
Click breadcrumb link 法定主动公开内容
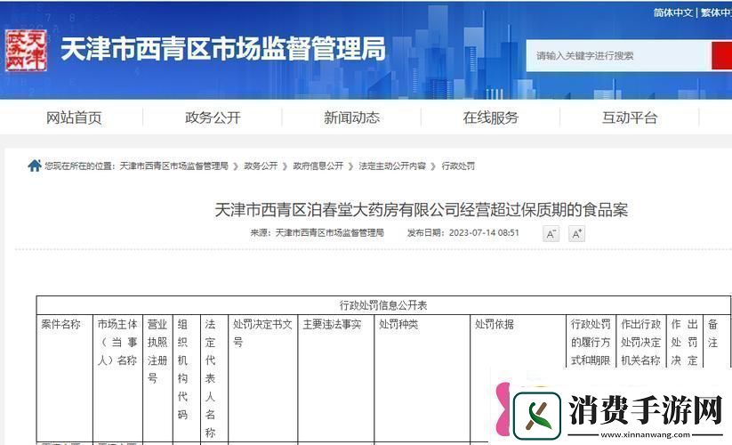click(392, 166)
